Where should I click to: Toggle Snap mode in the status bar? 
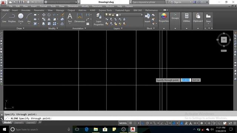click(x=135, y=123)
